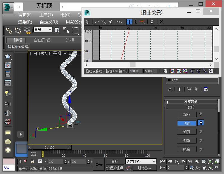Collapse the 变形 rollout
224x174 pixels.
[x=191, y=107]
